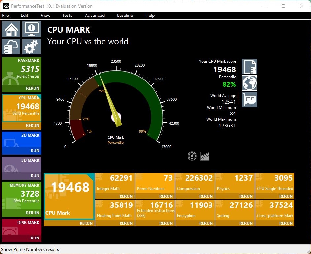
Task: Rerun the Integer Math test
Action: tap(115, 196)
